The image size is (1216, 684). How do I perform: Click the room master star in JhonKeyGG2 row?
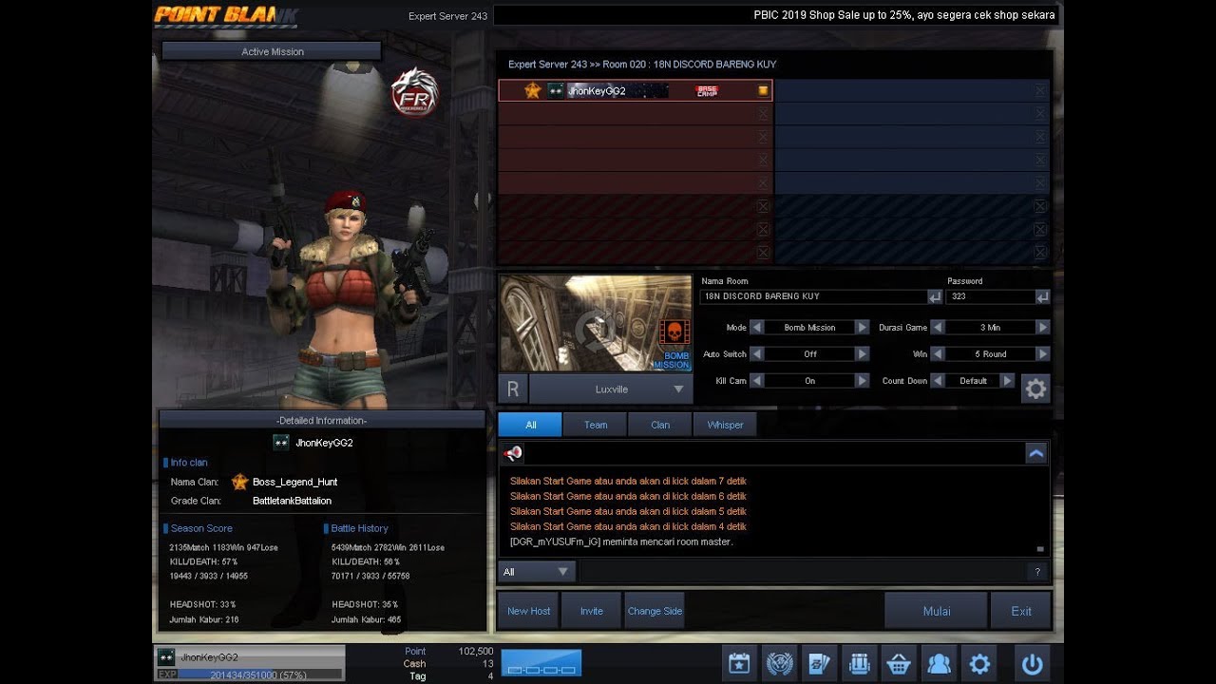(533, 90)
